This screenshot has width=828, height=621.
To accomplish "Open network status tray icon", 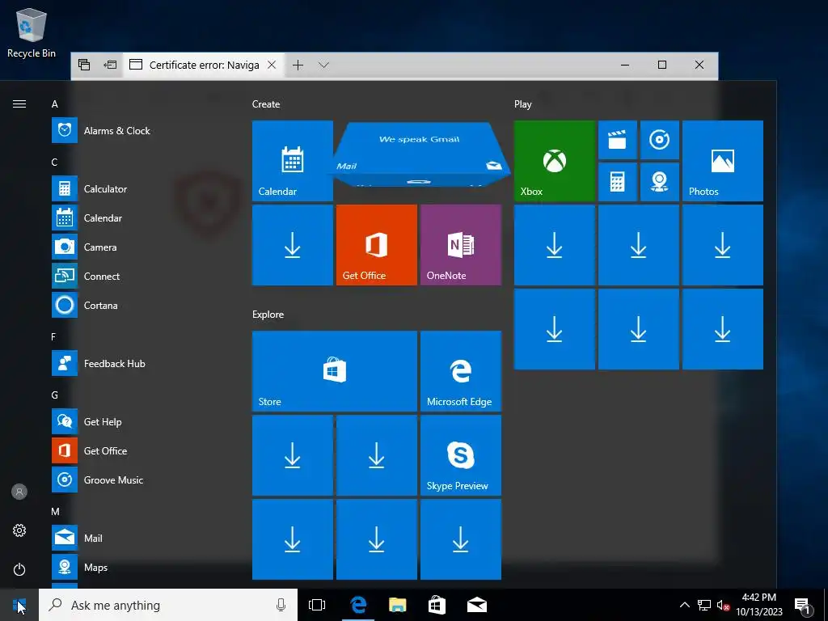I will pyautogui.click(x=704, y=605).
